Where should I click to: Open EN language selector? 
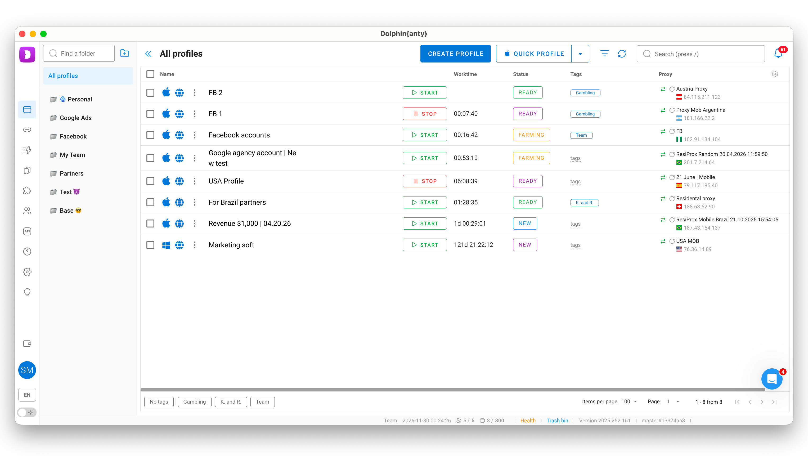click(x=27, y=395)
